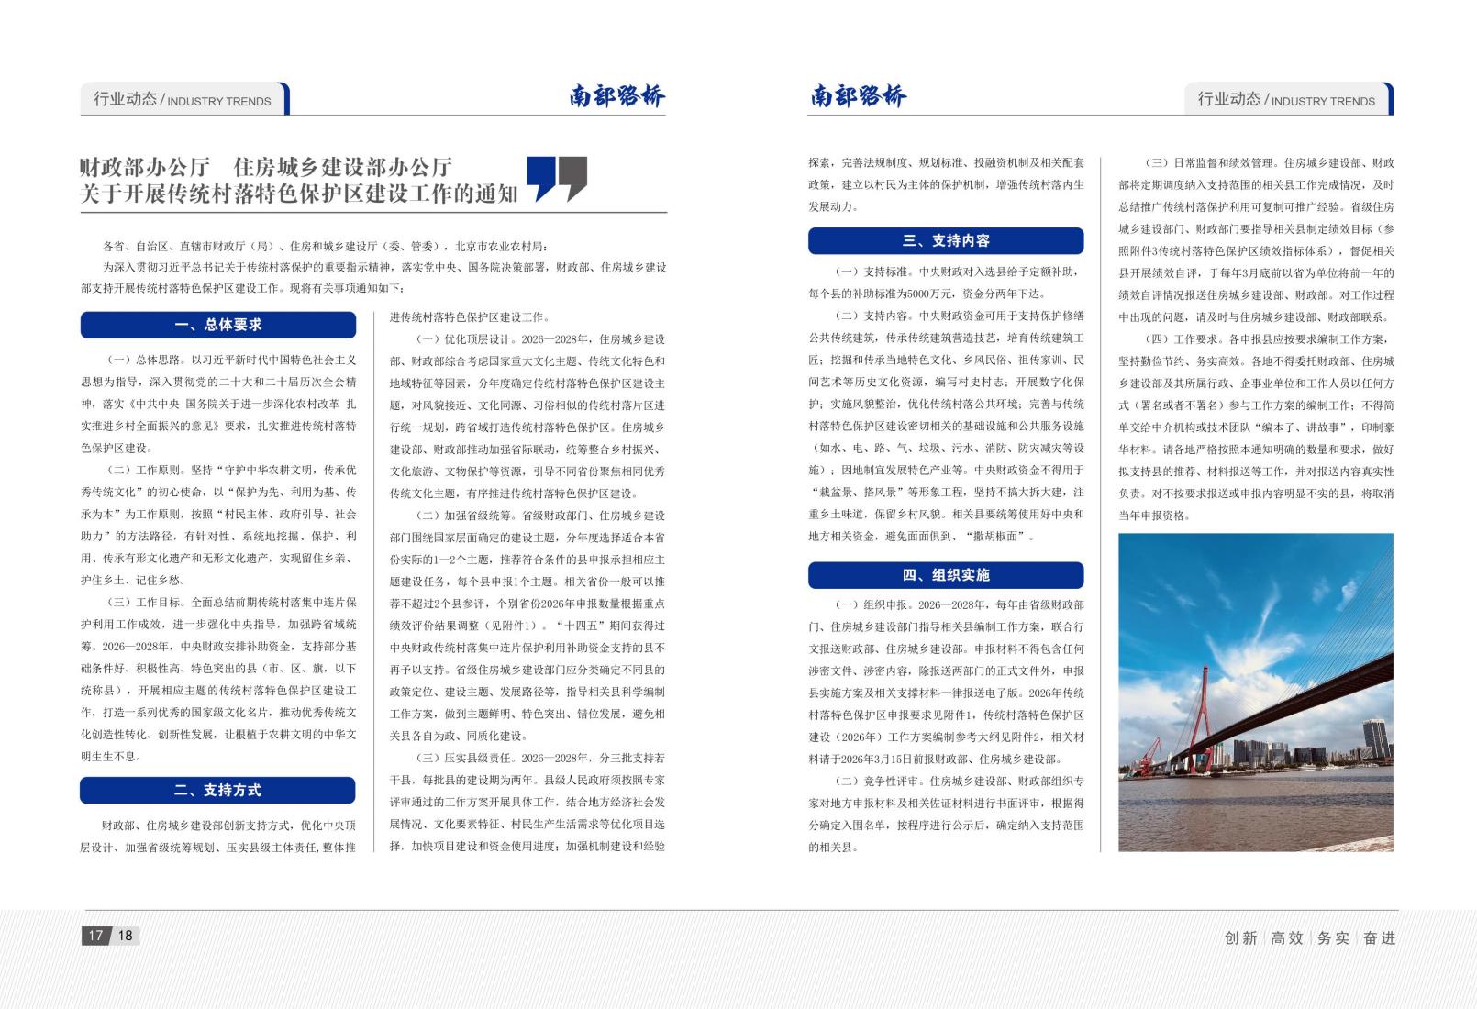Click the 南部路桥 logo on the right page
The width and height of the screenshot is (1477, 1009).
(858, 96)
